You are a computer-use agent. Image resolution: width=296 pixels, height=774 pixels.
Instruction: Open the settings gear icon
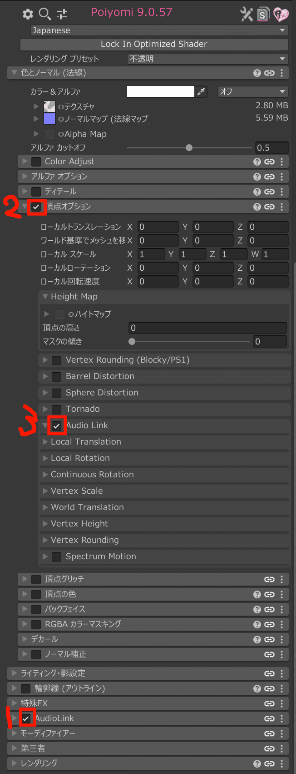(28, 14)
